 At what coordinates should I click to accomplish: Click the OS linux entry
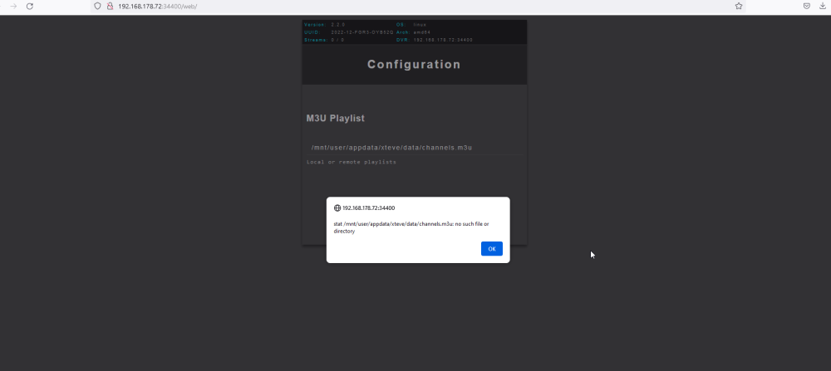click(x=411, y=25)
